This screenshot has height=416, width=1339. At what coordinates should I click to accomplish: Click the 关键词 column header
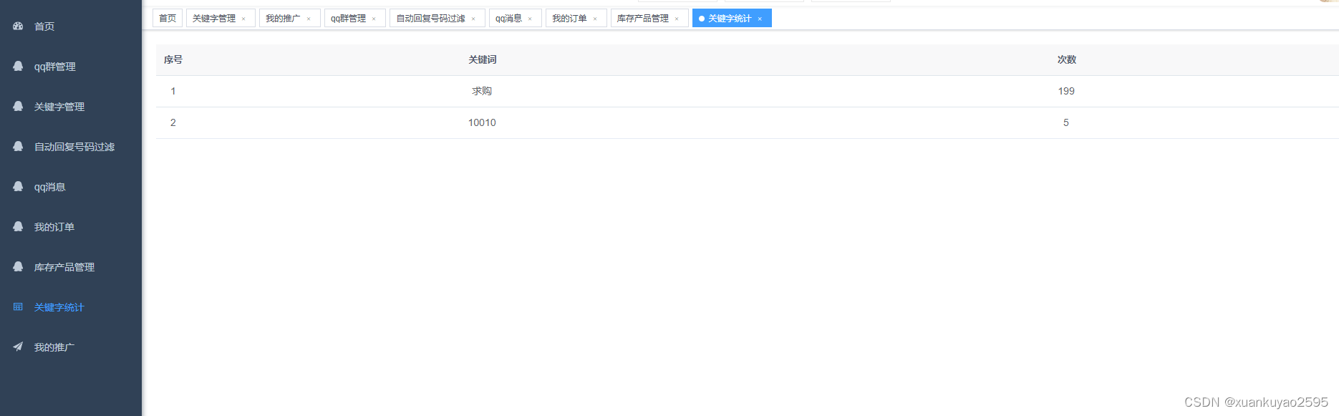pos(482,59)
